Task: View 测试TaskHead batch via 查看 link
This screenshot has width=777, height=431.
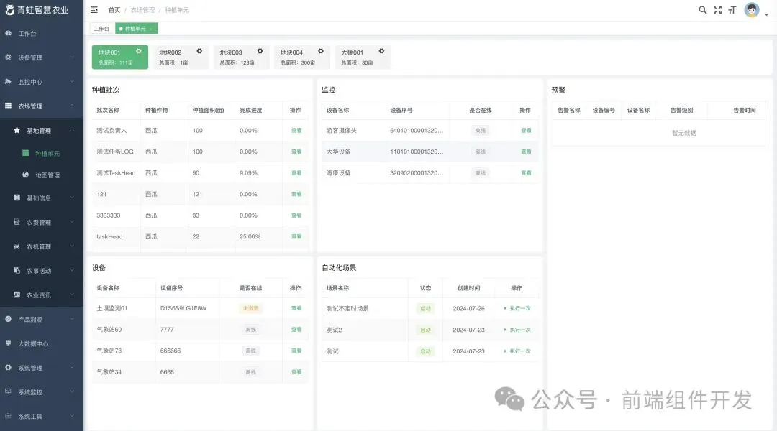Action: pyautogui.click(x=296, y=172)
